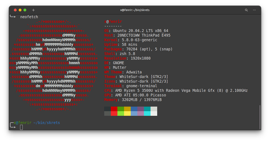The height and width of the screenshot is (142, 270).
Task: Open a new terminal tab with plus icon
Action: tap(33, 10)
